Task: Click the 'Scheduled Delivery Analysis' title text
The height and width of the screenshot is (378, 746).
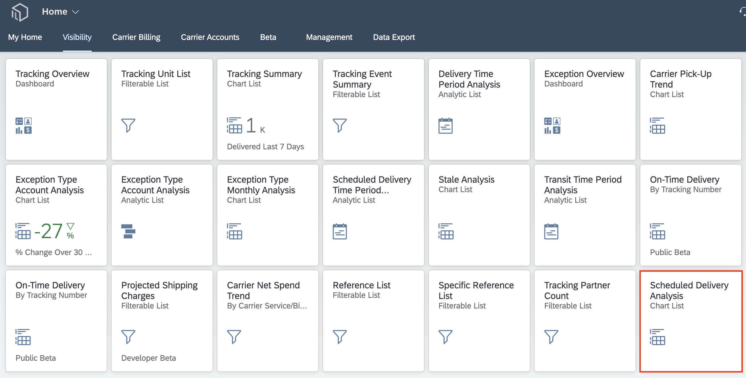Action: [689, 290]
